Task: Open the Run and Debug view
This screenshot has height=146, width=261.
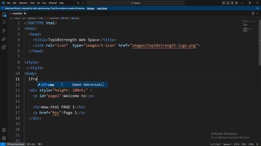Action: pos(4,39)
